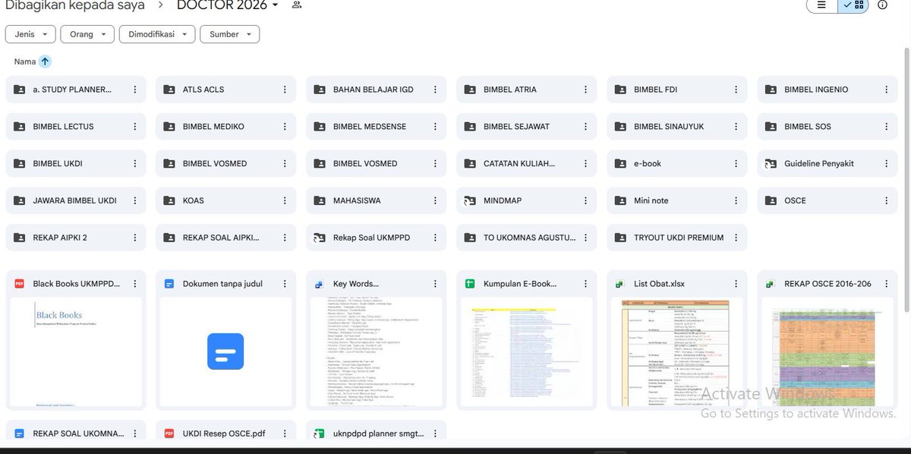
Task: Open more options for Guideline Penyakit folder
Action: tap(886, 164)
